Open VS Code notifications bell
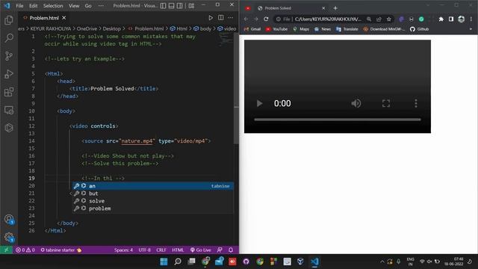The image size is (478, 269). [x=231, y=250]
